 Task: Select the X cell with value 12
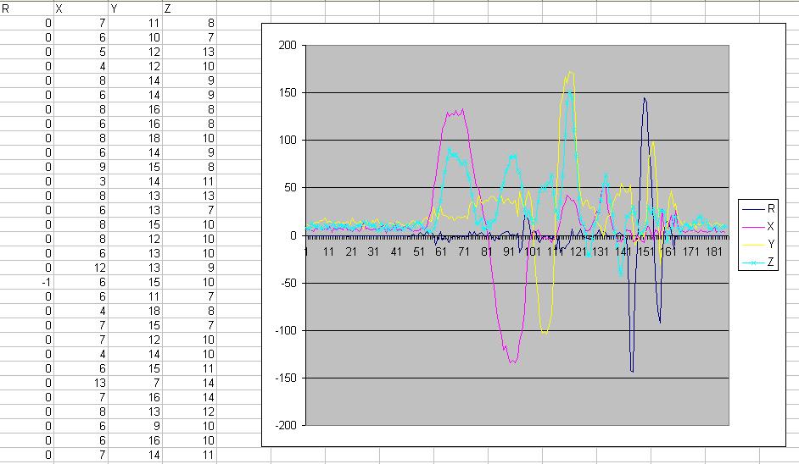pyautogui.click(x=81, y=268)
